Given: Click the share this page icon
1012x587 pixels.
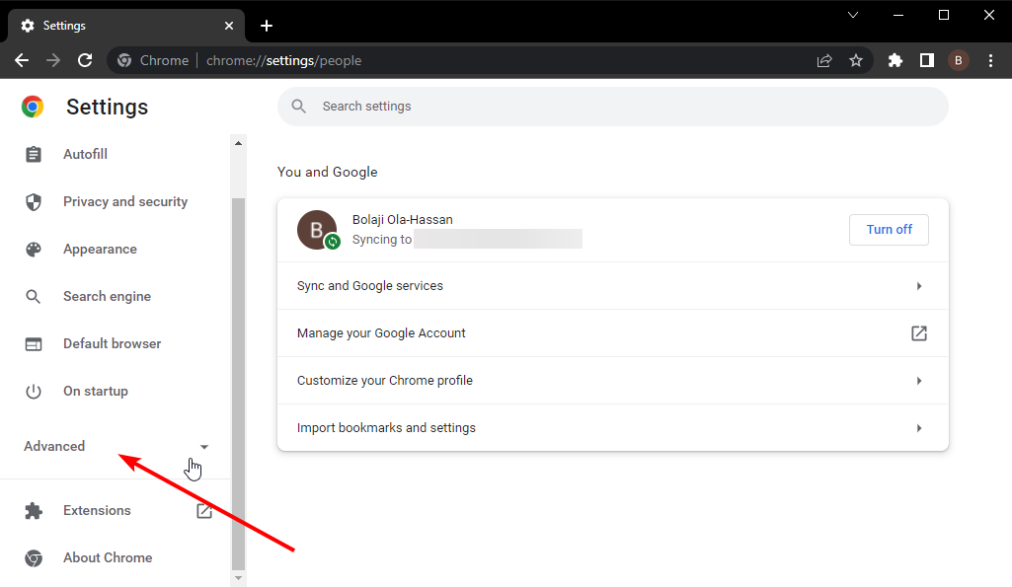Looking at the screenshot, I should point(824,60).
